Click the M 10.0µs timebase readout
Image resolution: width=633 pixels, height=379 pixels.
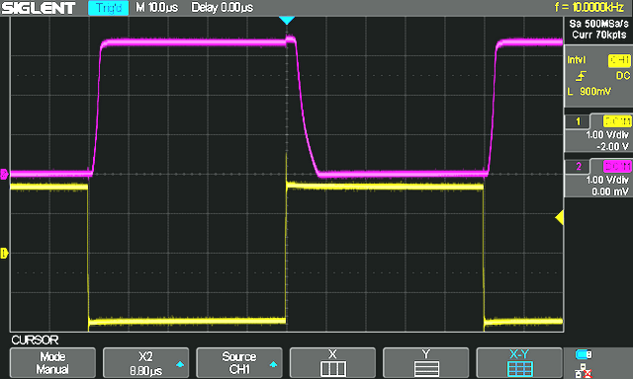click(156, 8)
